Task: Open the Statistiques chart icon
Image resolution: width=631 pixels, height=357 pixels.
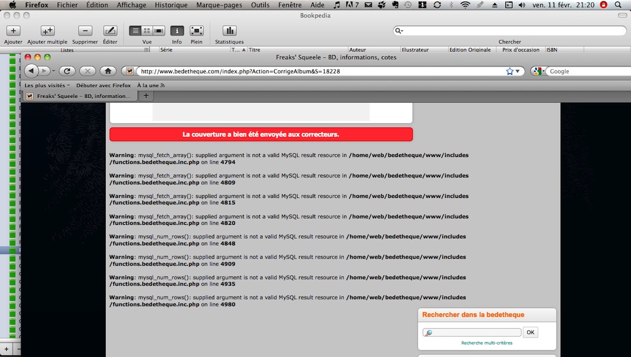Action: click(229, 31)
